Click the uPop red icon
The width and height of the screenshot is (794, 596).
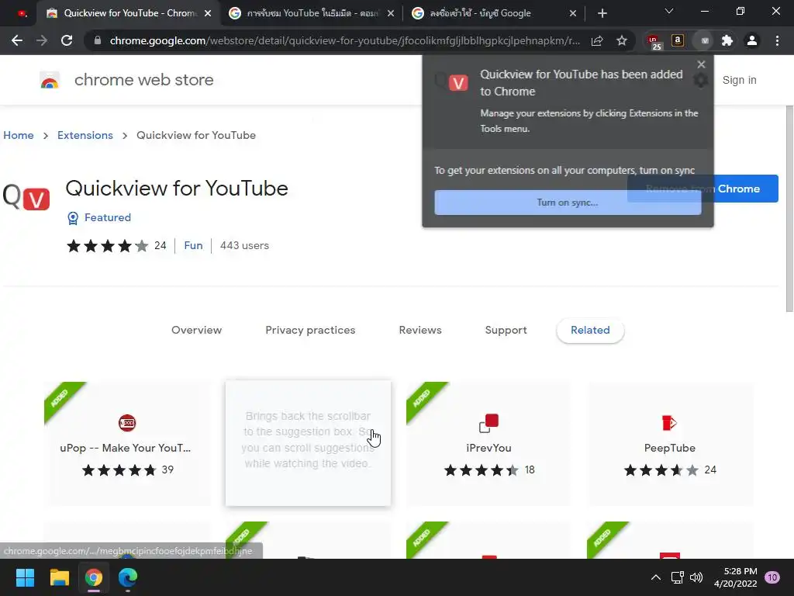click(x=127, y=423)
